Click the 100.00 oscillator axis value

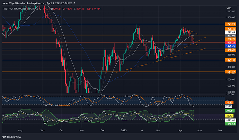point(230,95)
